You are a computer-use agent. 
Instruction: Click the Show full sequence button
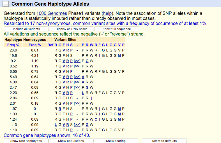point(116,29)
